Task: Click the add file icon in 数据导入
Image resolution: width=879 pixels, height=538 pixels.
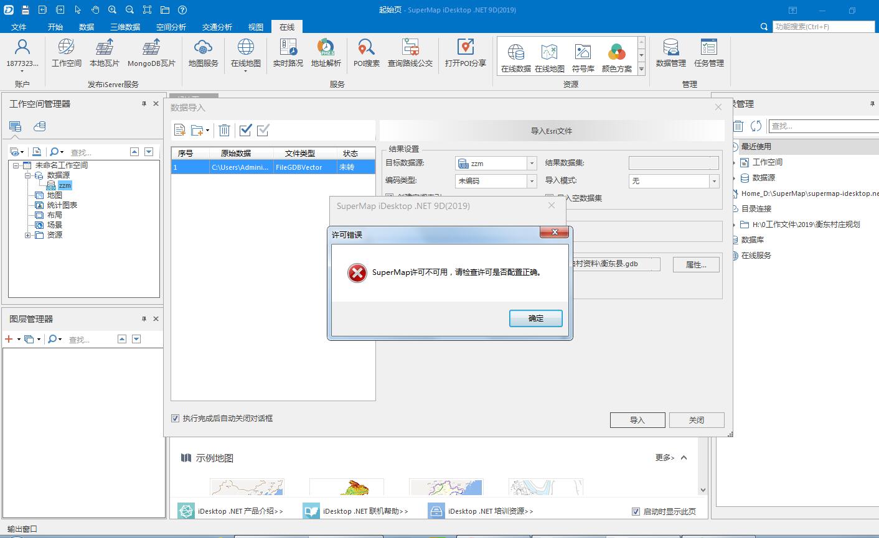Action: coord(180,130)
